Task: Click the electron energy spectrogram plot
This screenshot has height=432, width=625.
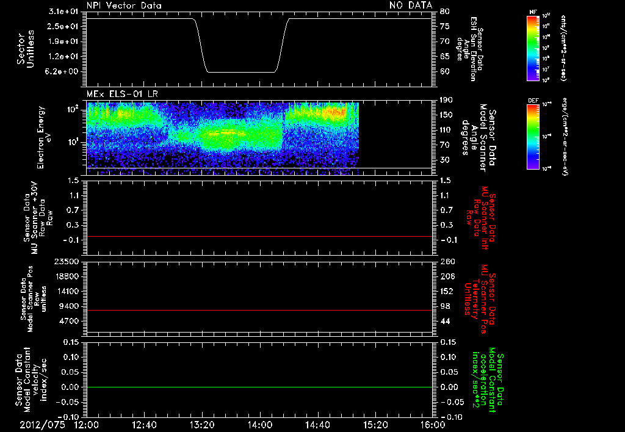Action: (x=223, y=139)
